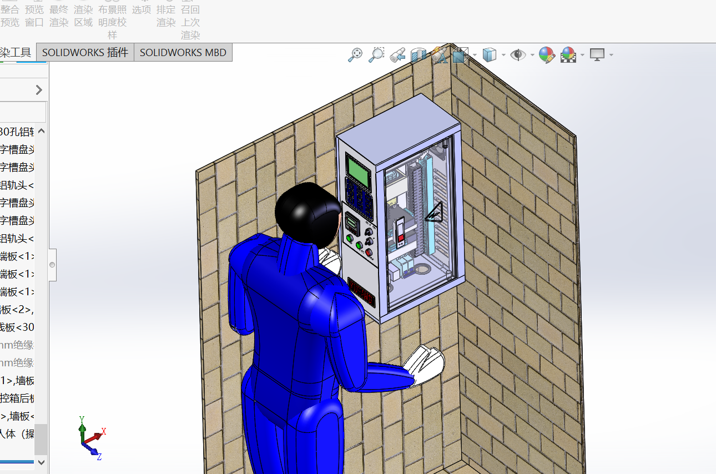Toggle Hide/Show Items eye icon
This screenshot has height=474, width=716.
point(518,54)
